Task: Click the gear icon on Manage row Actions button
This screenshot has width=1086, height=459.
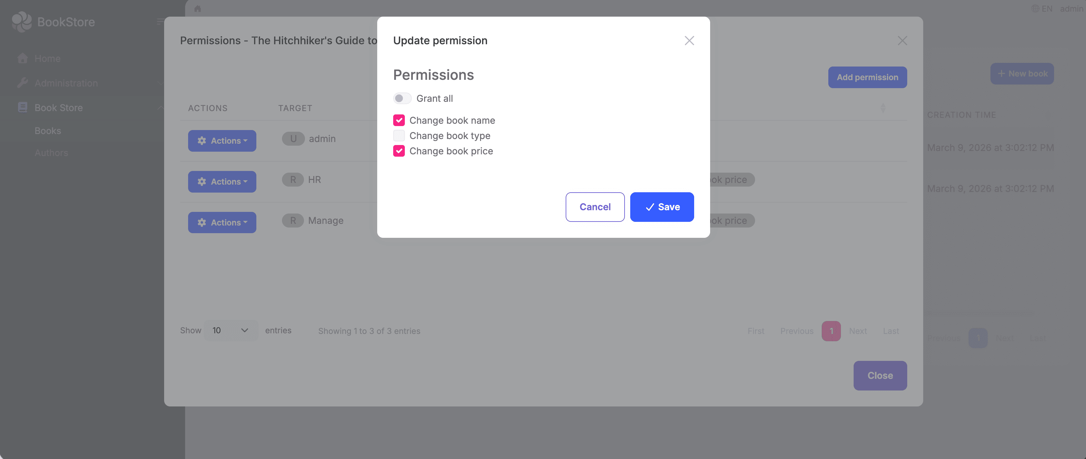Action: click(201, 222)
